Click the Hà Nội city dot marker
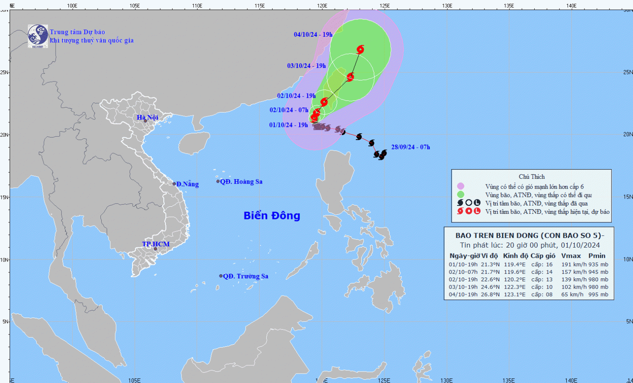Image resolution: width=633 pixels, height=383 pixels. (x=146, y=121)
